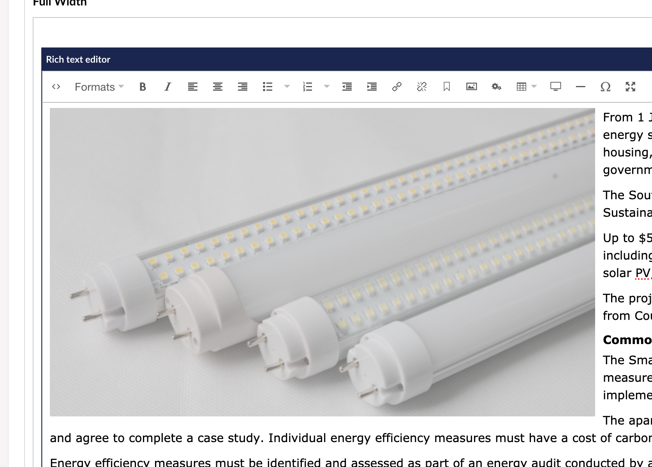Viewport: 652px width, 467px height.
Task: Open the Formats dropdown menu
Action: click(x=99, y=87)
